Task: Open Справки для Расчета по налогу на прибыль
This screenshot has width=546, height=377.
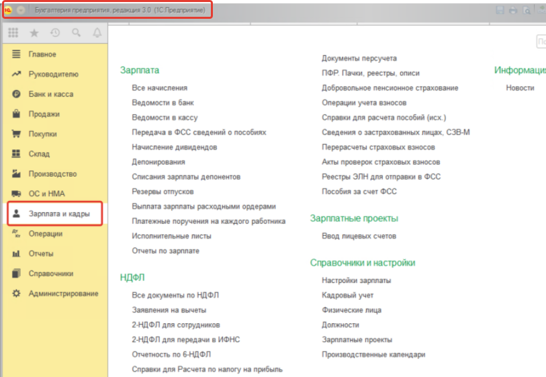Action: pos(208,370)
